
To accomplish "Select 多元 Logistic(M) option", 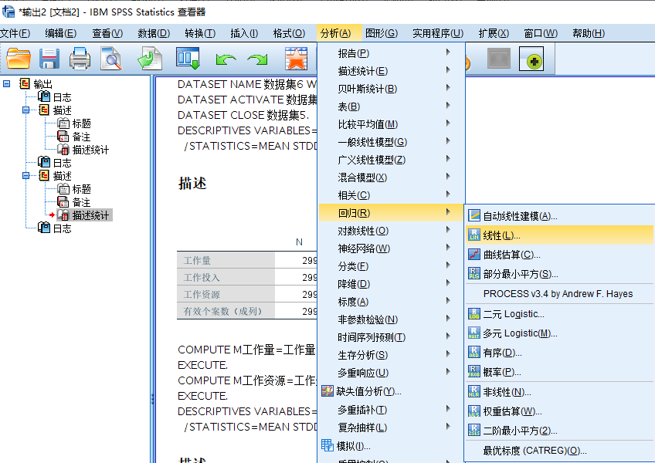I will tap(559, 333).
